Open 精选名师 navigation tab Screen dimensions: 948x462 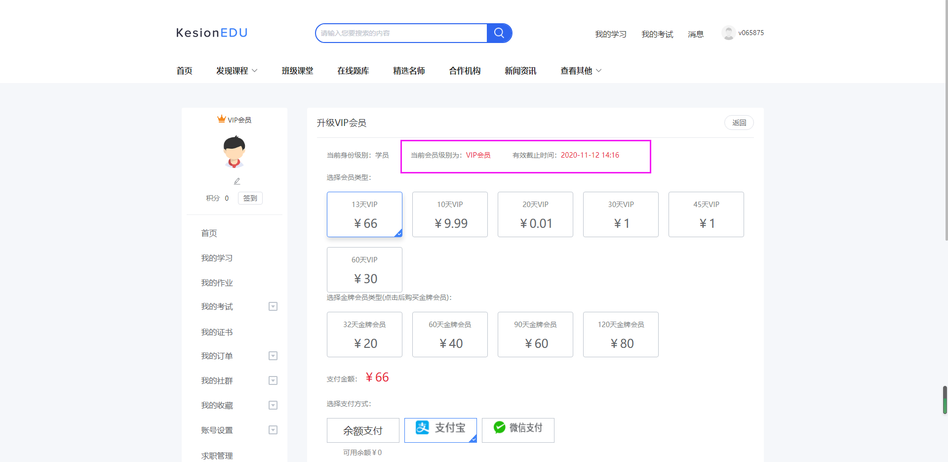(409, 71)
